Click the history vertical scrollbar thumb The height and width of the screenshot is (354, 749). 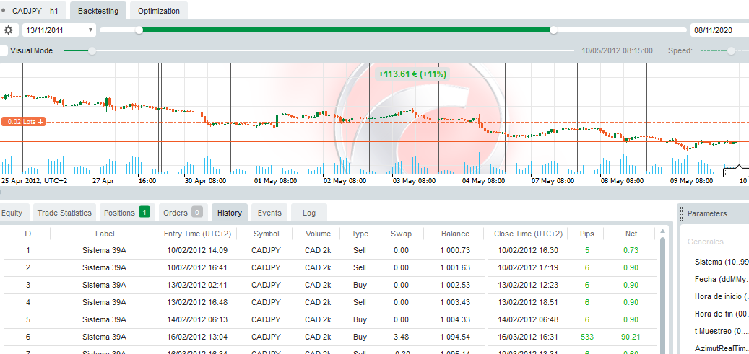point(662,296)
